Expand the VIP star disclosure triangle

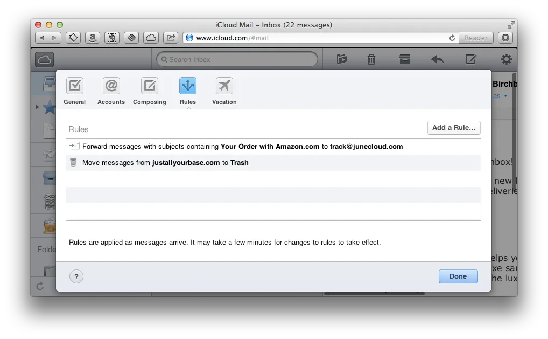point(37,107)
